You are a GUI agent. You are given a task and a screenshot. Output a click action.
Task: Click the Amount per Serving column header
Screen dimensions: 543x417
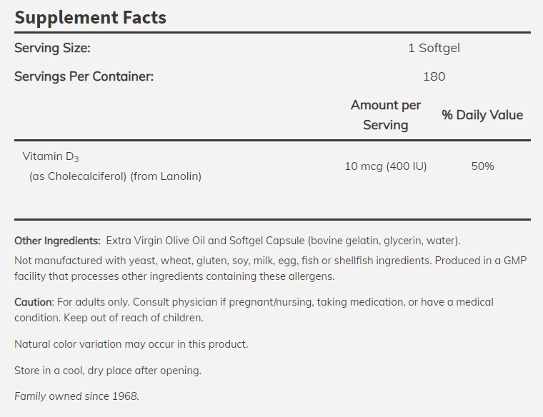386,115
